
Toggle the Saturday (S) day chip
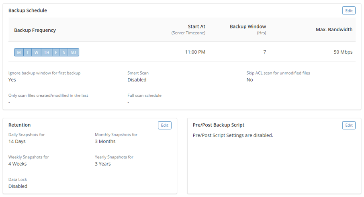pos(64,52)
